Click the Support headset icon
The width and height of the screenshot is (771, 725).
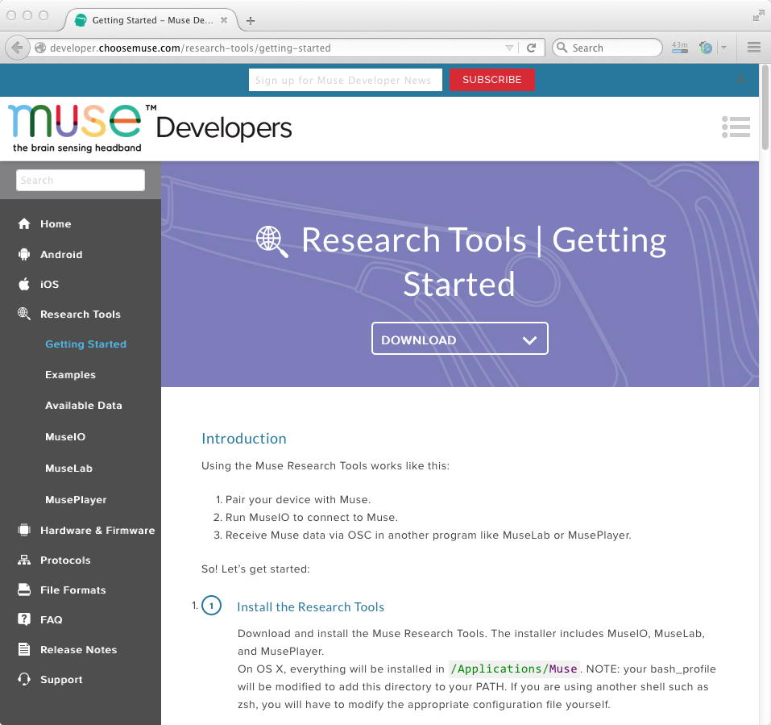click(24, 679)
